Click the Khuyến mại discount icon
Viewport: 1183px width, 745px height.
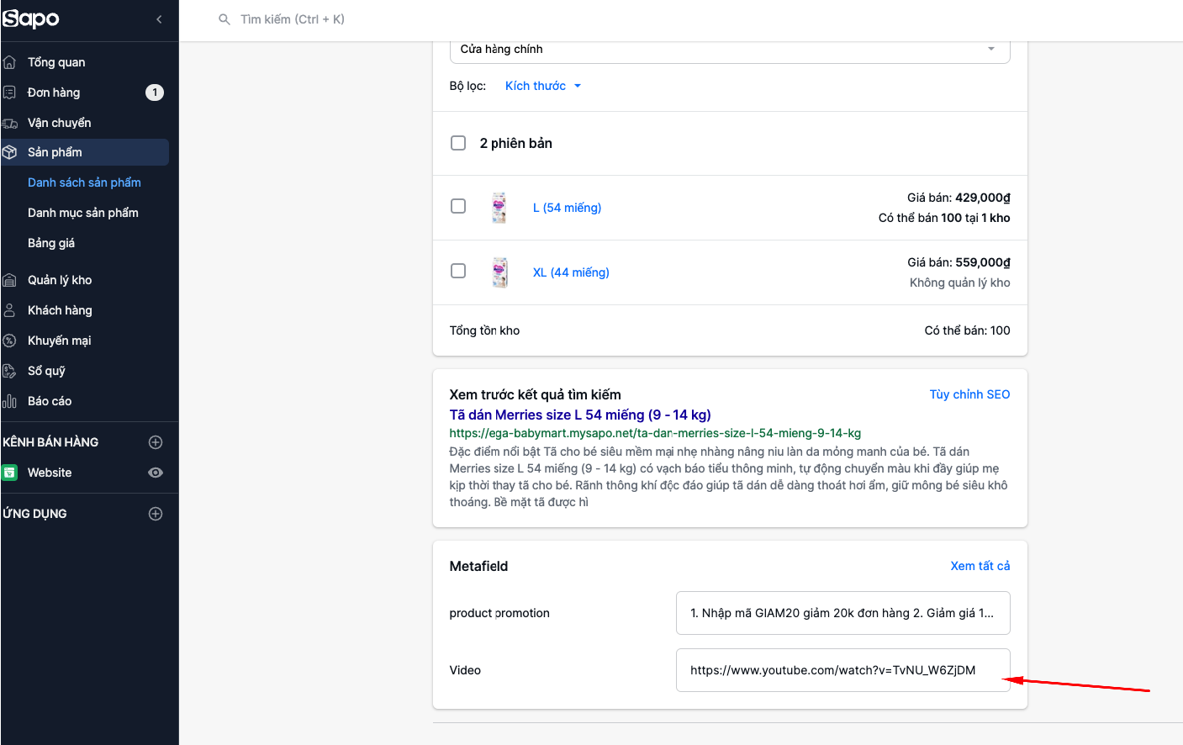[x=10, y=341]
